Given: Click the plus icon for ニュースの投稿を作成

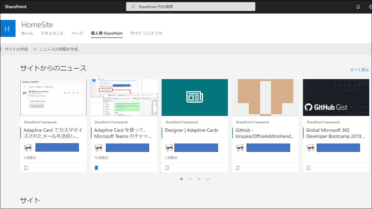Looking at the screenshot, I should (35, 49).
